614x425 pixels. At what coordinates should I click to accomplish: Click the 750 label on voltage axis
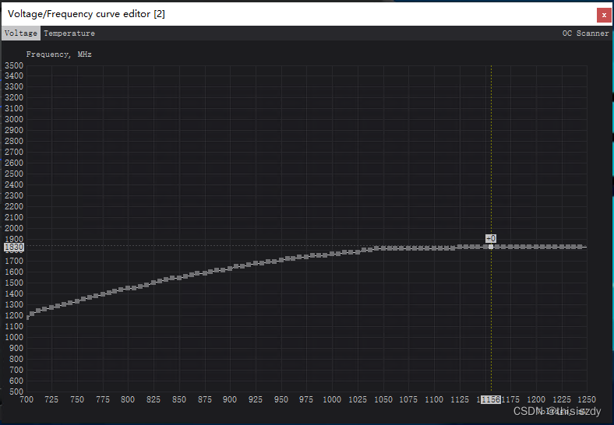click(x=77, y=399)
